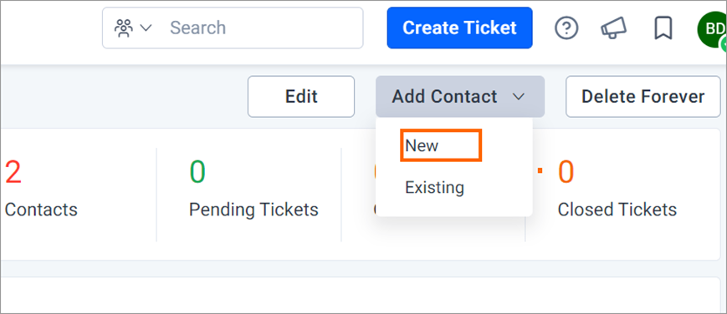Click the bookmark icon in header
The width and height of the screenshot is (727, 314).
[x=663, y=28]
